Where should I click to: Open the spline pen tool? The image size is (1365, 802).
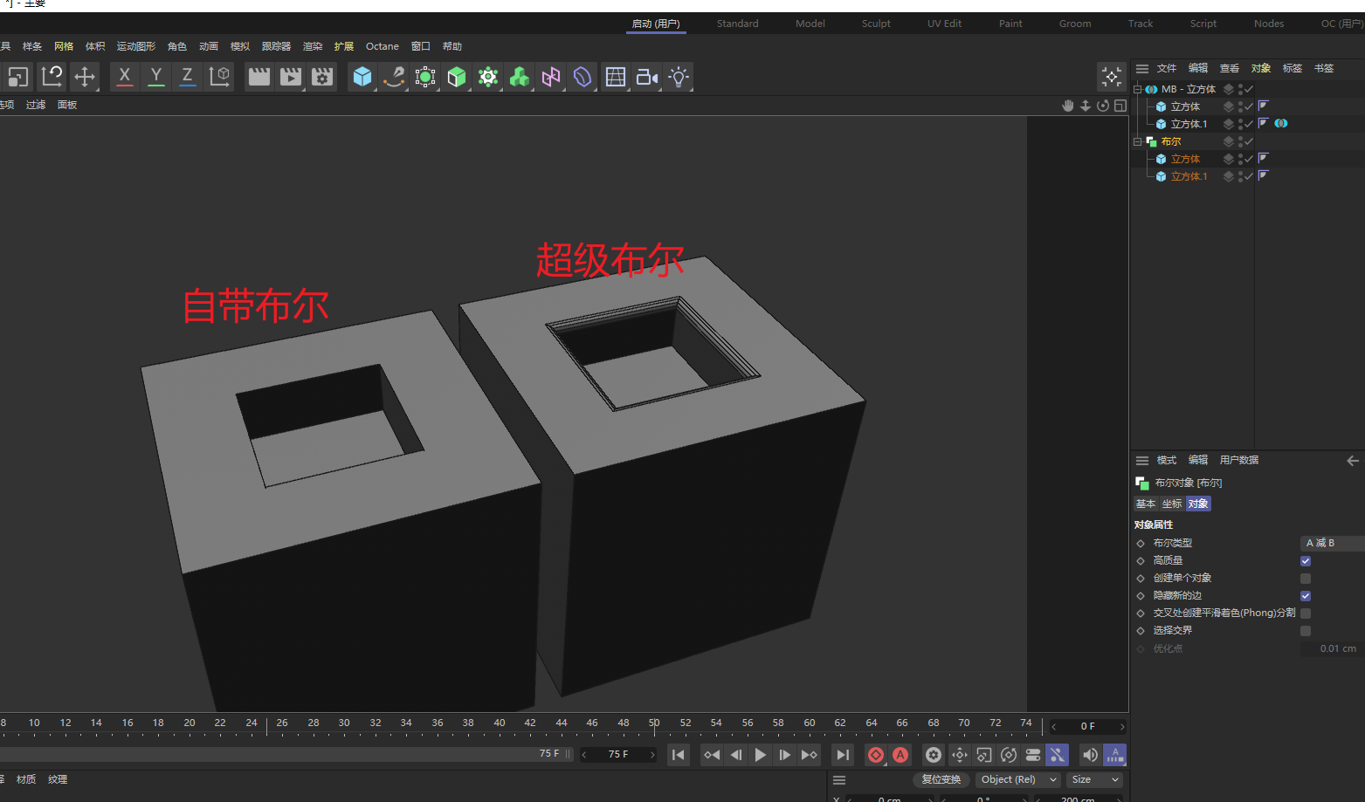point(394,77)
